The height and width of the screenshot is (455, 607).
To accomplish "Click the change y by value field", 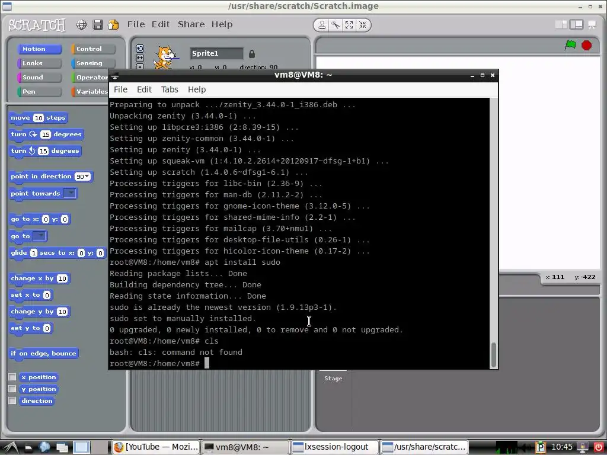I will coord(62,312).
